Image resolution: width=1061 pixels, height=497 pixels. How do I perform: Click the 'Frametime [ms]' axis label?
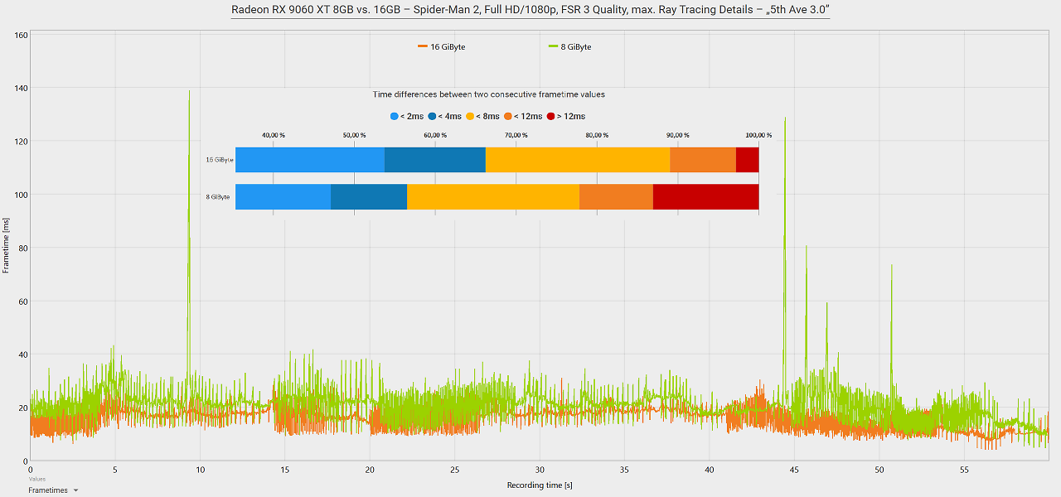click(7, 247)
